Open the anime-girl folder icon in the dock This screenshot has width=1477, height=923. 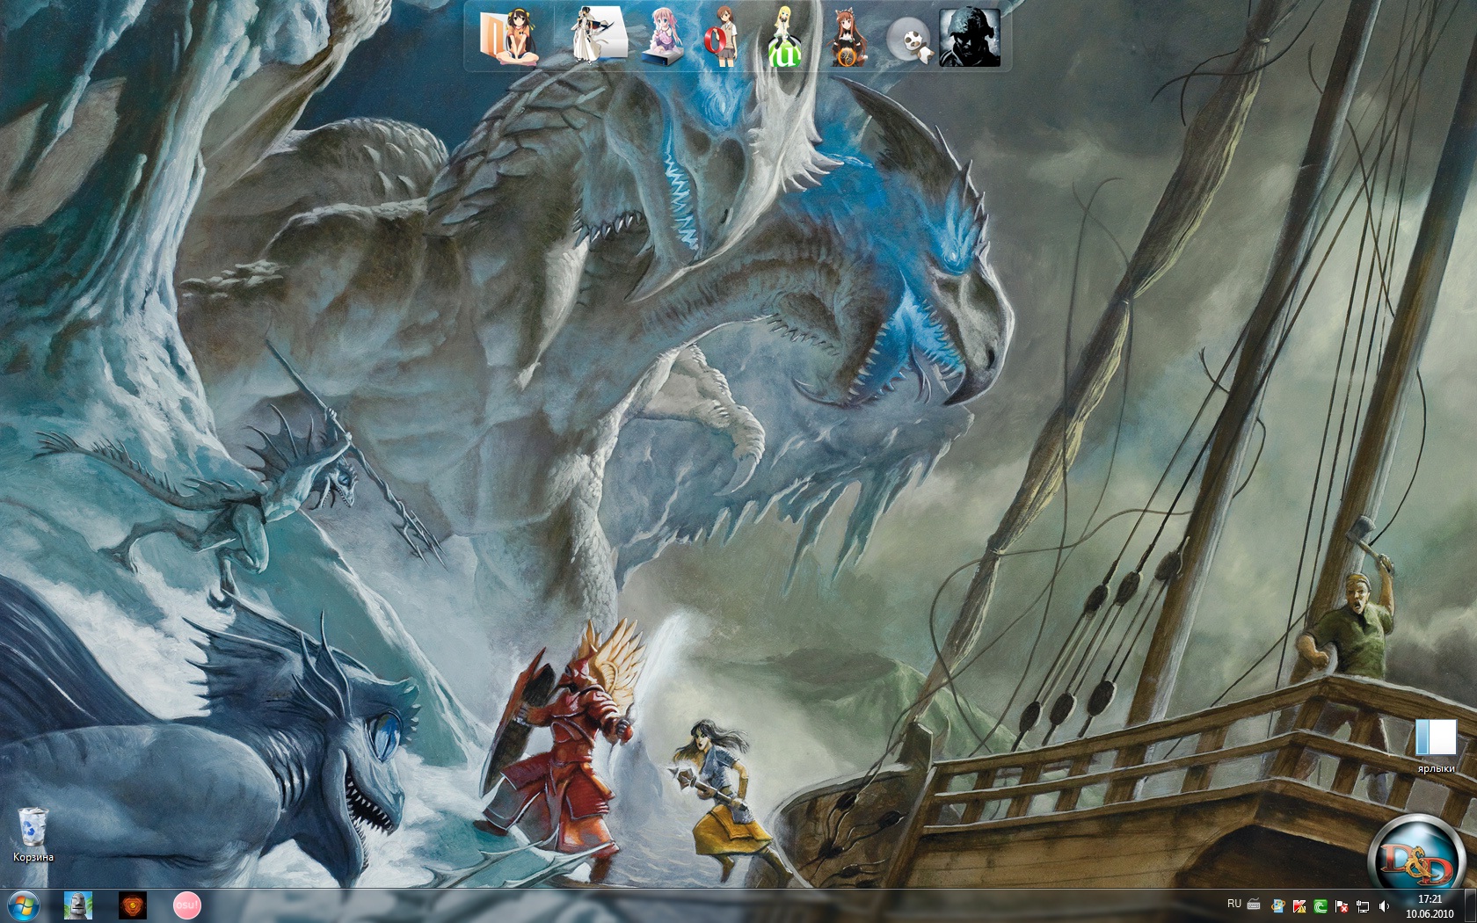[508, 38]
